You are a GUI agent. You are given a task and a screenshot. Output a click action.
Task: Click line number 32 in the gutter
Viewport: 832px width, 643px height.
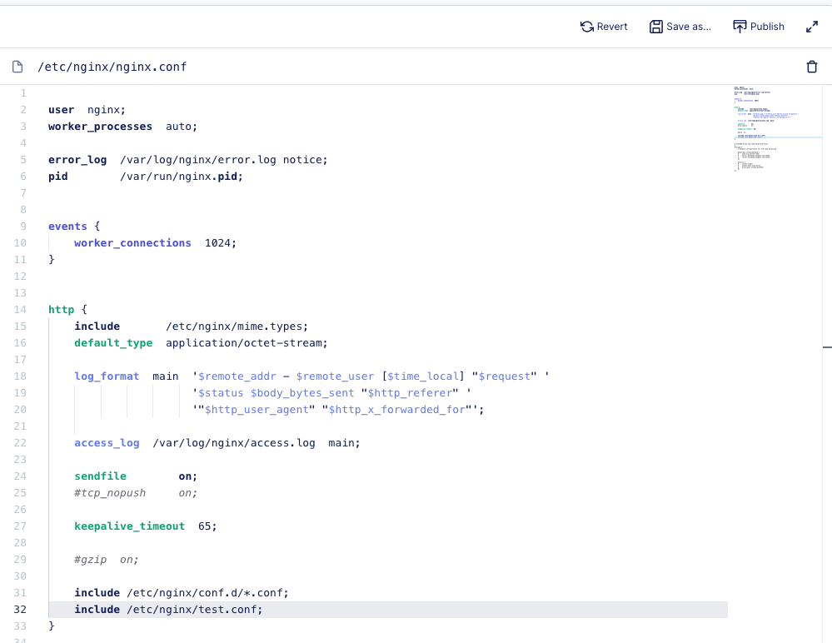pyautogui.click(x=20, y=610)
